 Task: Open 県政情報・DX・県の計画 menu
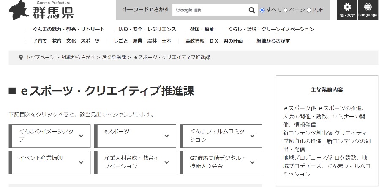[x=214, y=41]
